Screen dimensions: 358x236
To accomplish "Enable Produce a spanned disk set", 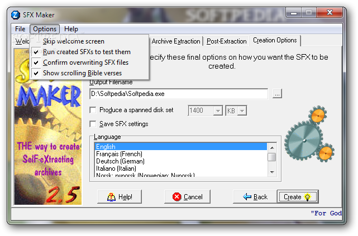I will pyautogui.click(x=93, y=110).
